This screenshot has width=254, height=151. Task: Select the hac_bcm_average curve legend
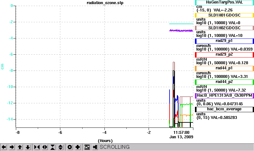pyautogui.click(x=224, y=109)
